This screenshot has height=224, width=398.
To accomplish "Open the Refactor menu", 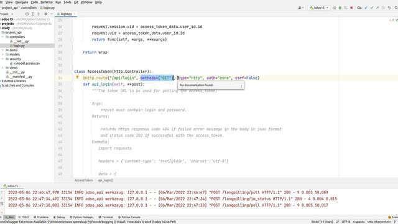I will point(47,2).
